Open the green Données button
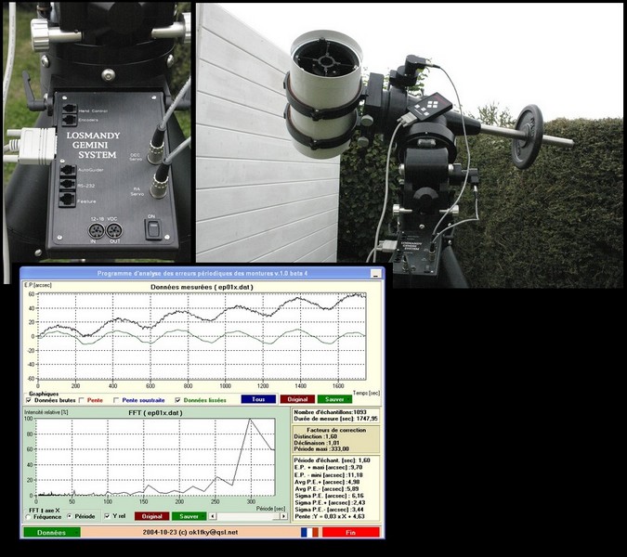The width and height of the screenshot is (627, 557). pyautogui.click(x=52, y=533)
